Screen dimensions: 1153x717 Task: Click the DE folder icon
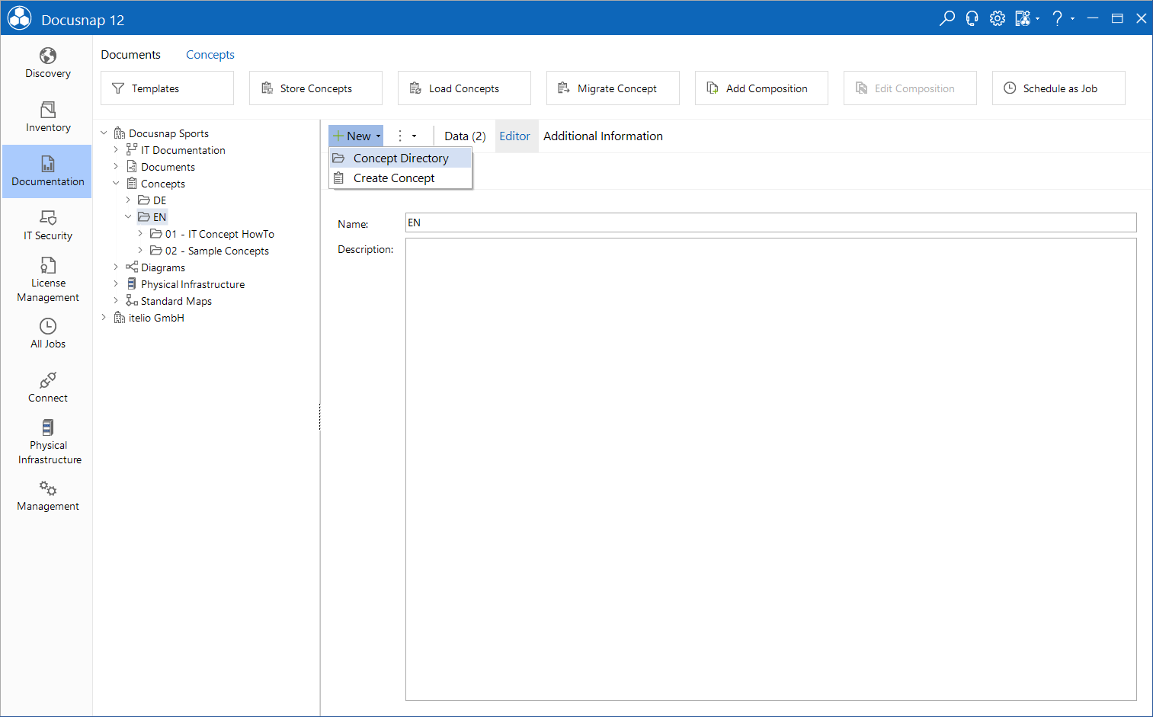(x=144, y=200)
